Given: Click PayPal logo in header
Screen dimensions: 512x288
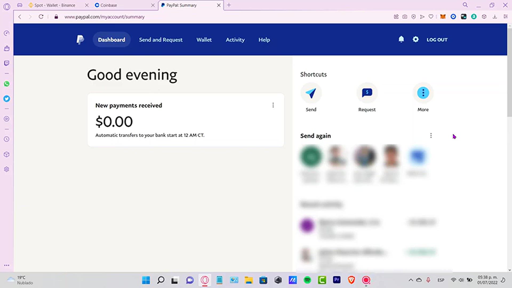Looking at the screenshot, I should [80, 40].
